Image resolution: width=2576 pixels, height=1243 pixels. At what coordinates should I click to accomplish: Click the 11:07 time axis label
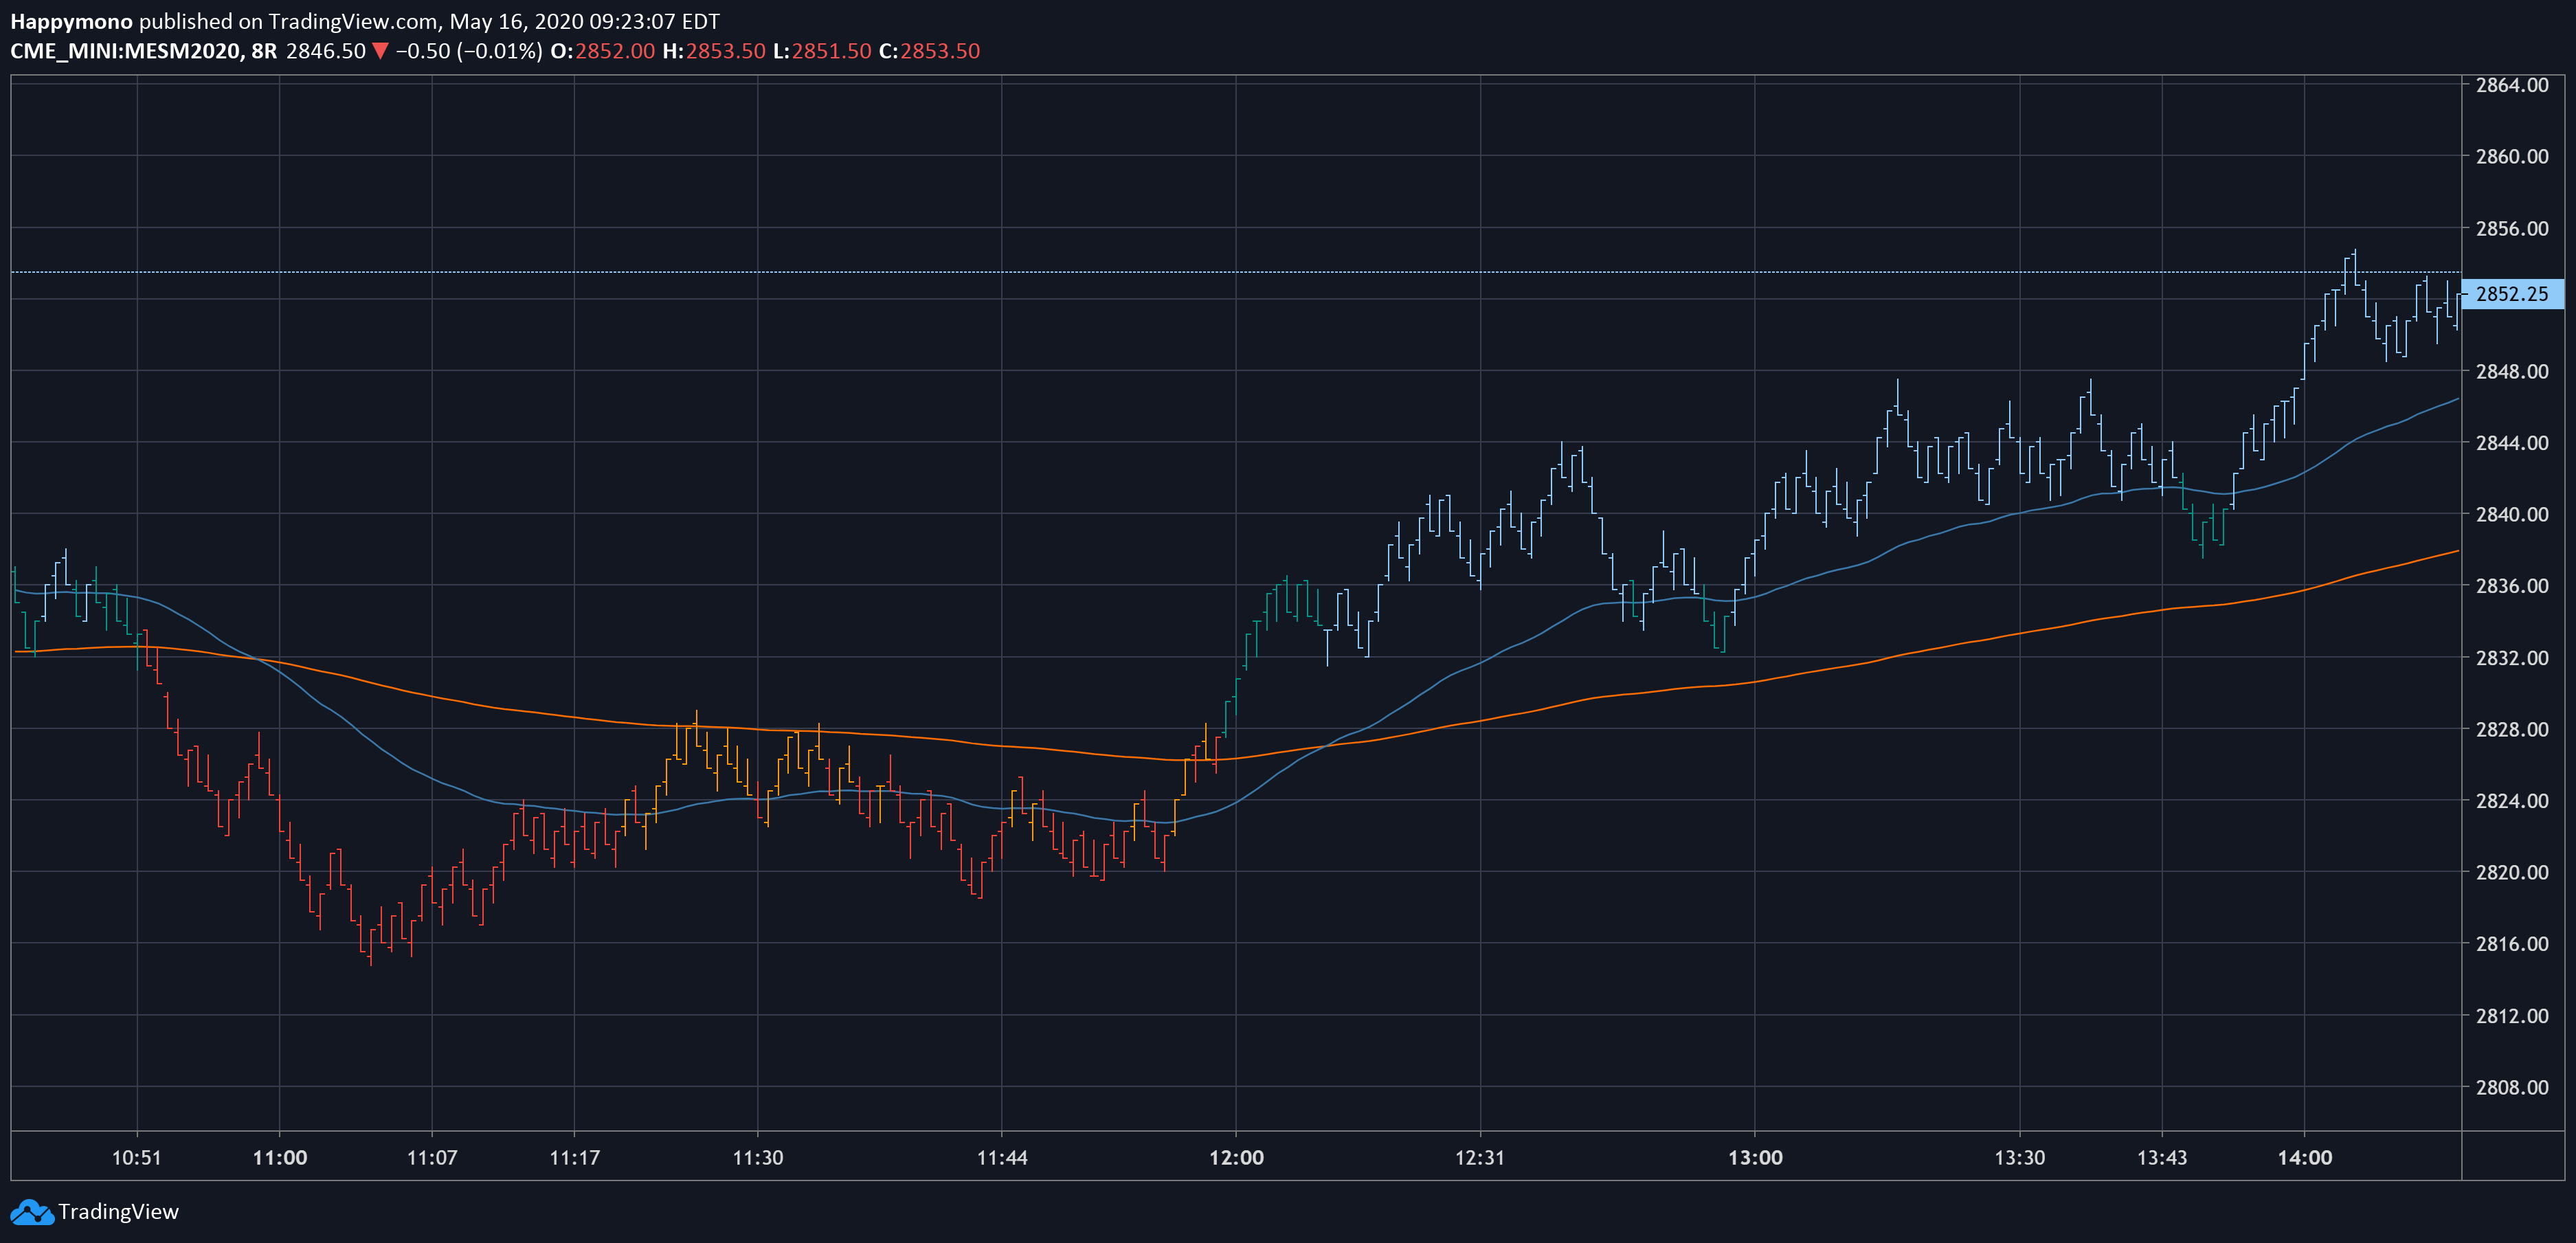pos(432,1158)
